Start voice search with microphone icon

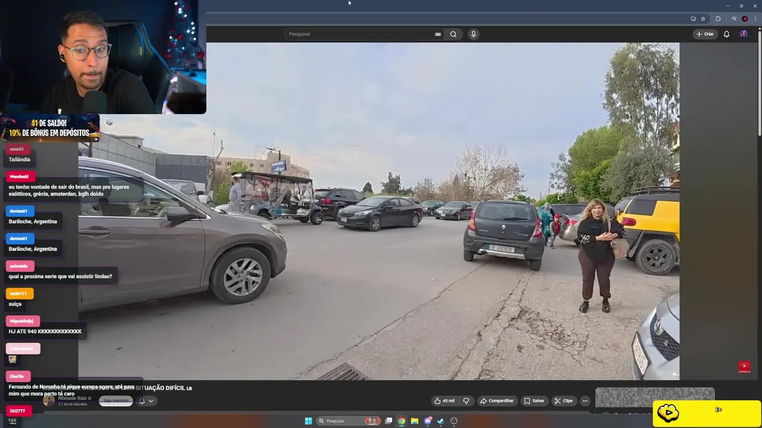coord(473,34)
